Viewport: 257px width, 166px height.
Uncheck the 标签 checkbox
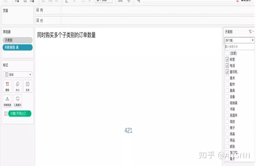[x=227, y=59]
